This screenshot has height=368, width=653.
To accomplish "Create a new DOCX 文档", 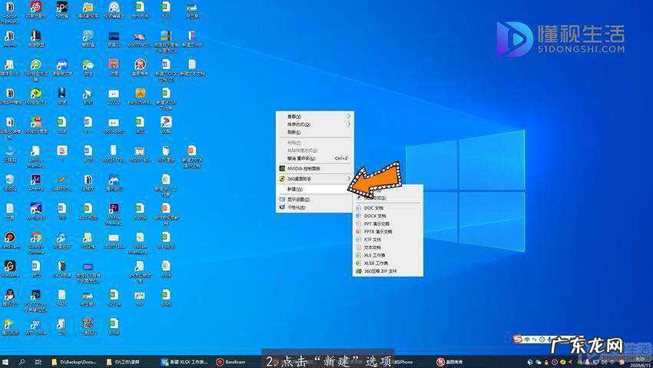I will click(x=376, y=215).
